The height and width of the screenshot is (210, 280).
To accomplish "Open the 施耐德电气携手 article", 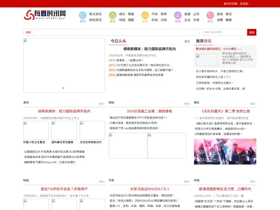I will (49, 162).
